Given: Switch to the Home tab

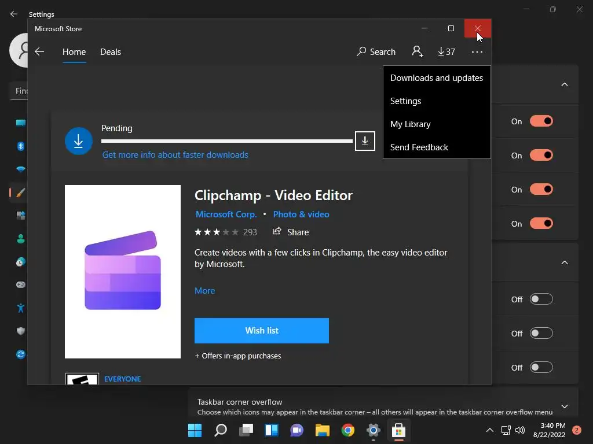Looking at the screenshot, I should 74,51.
